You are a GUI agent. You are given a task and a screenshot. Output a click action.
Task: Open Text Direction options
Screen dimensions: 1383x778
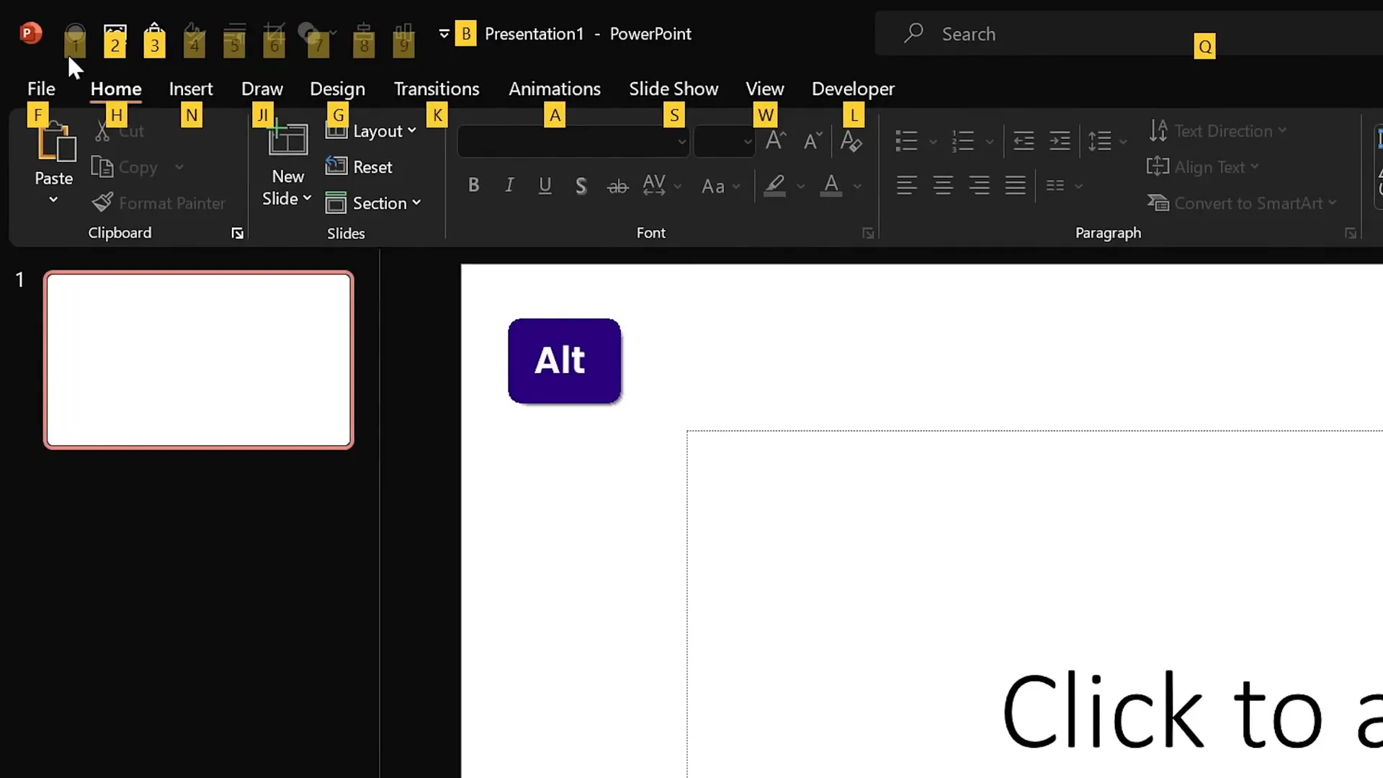(1217, 131)
